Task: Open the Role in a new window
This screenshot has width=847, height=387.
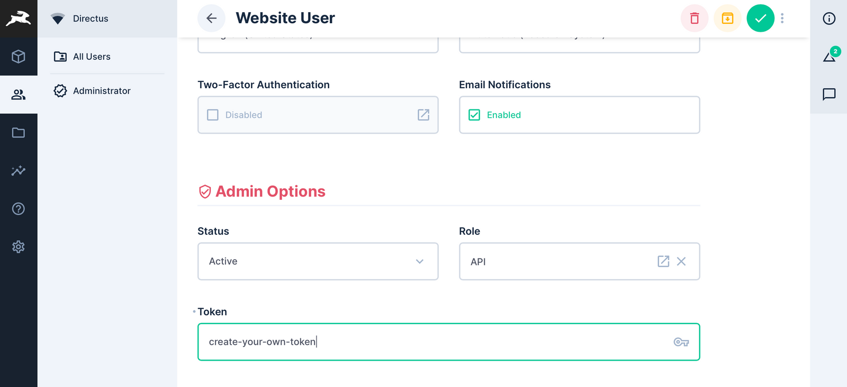Action: (x=663, y=261)
